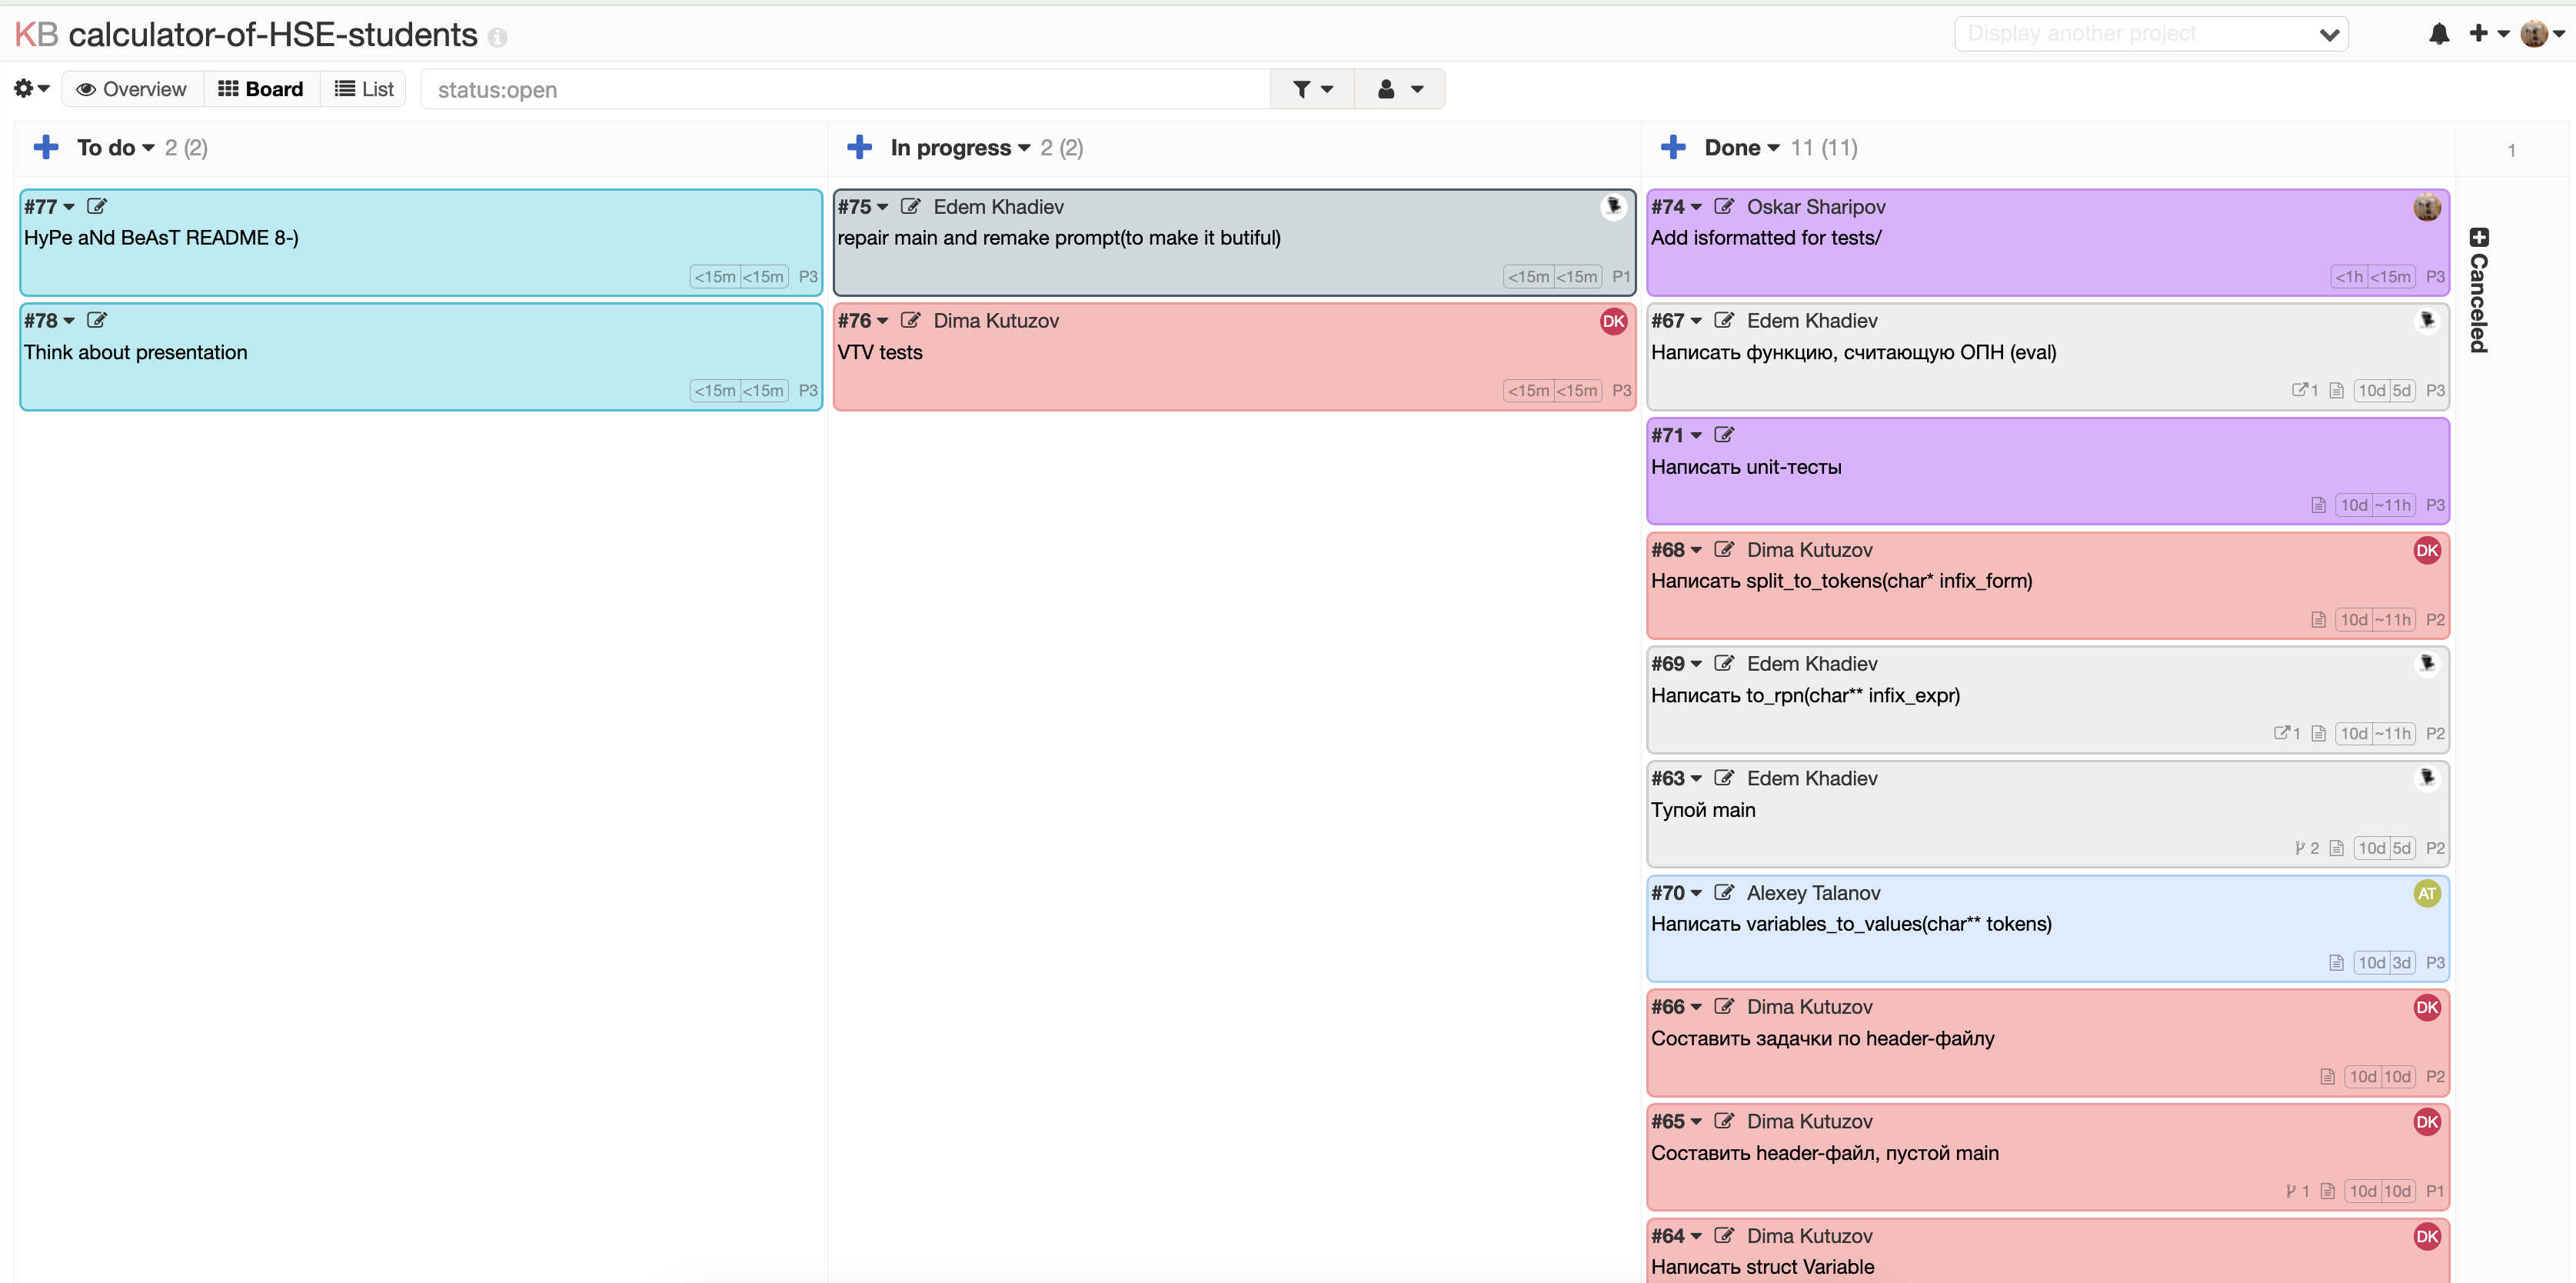This screenshot has width=2576, height=1283.
Task: Open In progress column dropdown menu
Action: click(960, 148)
